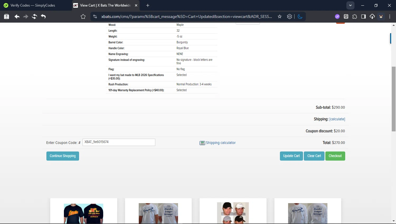Close the View Cart tab
The height and width of the screenshot is (224, 396).
click(136, 5)
